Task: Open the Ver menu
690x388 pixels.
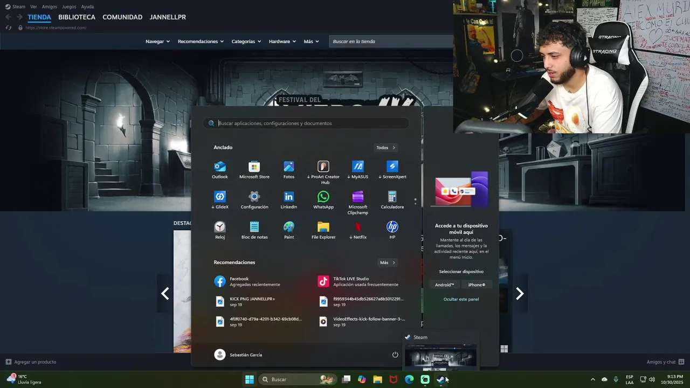Action: [34, 6]
